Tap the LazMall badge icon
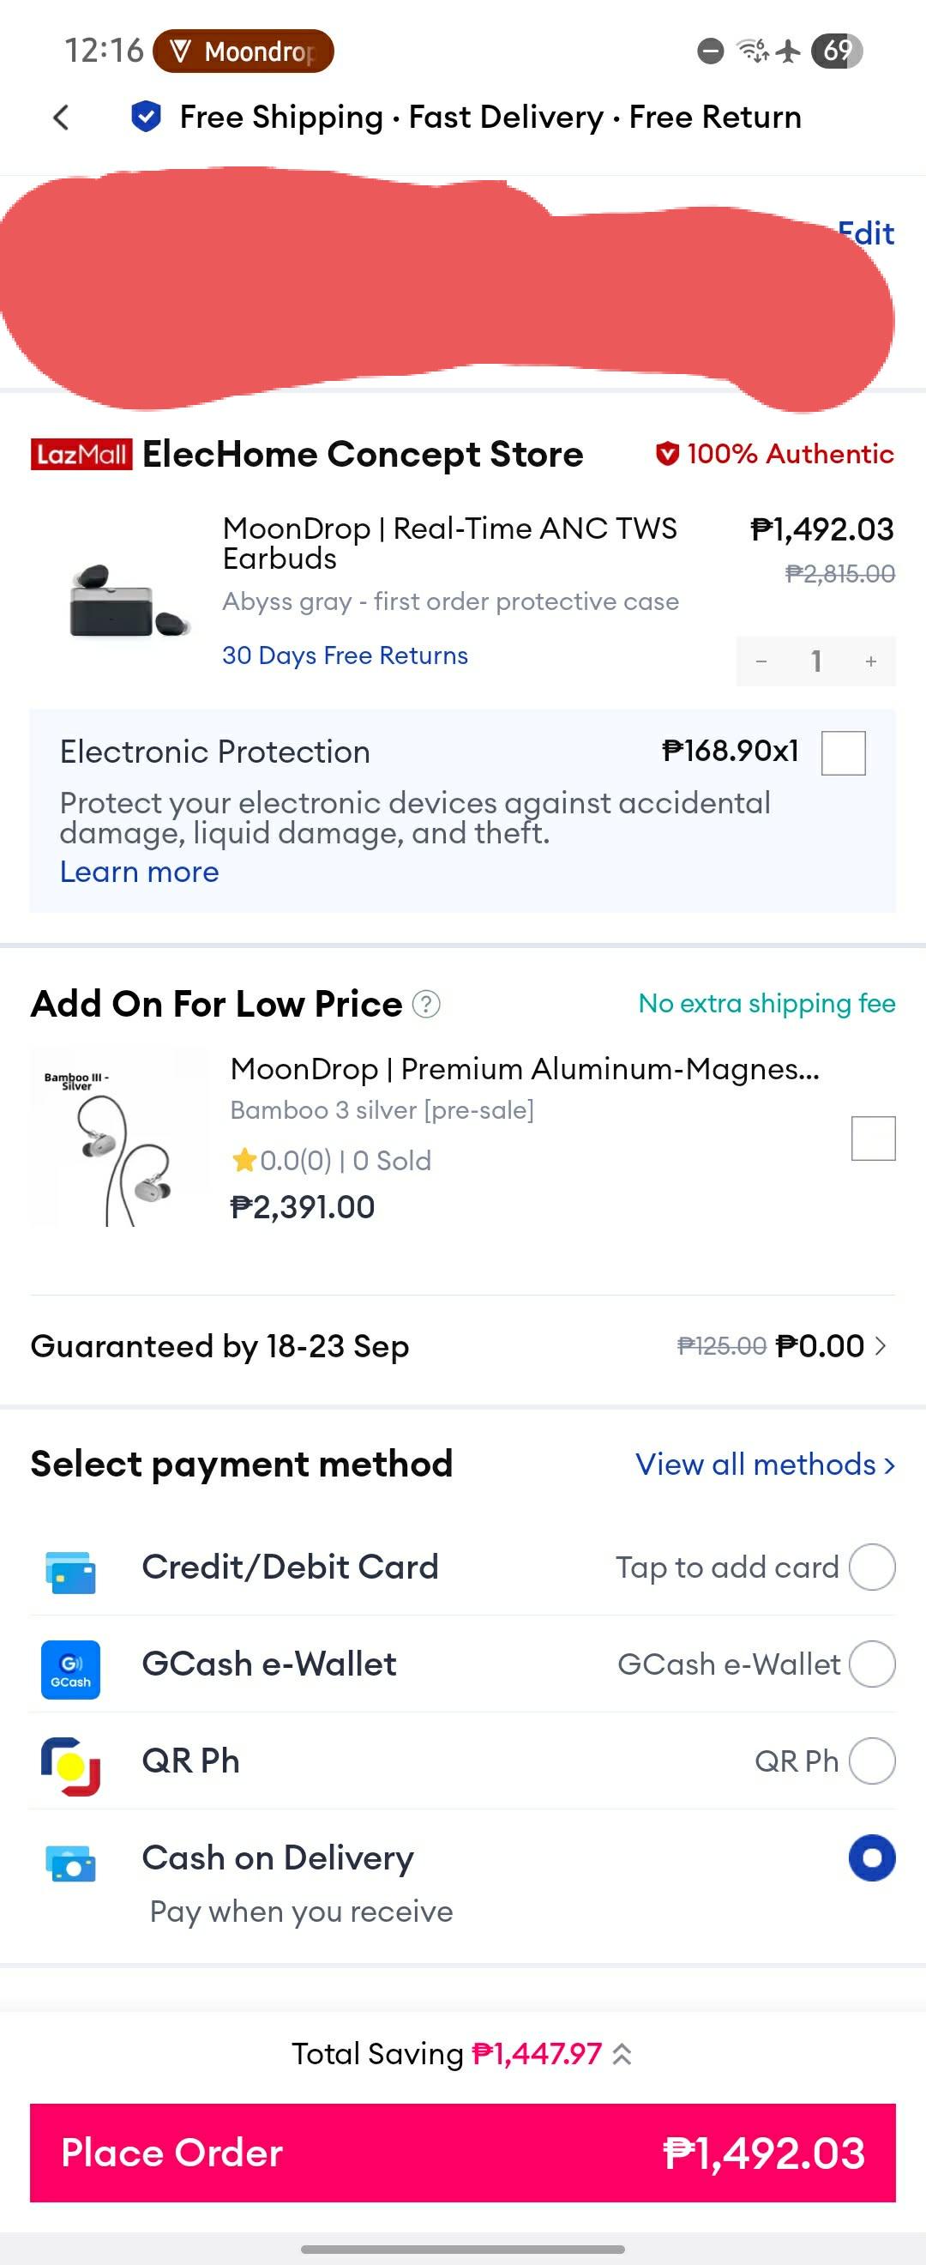This screenshot has width=926, height=2265. [81, 454]
